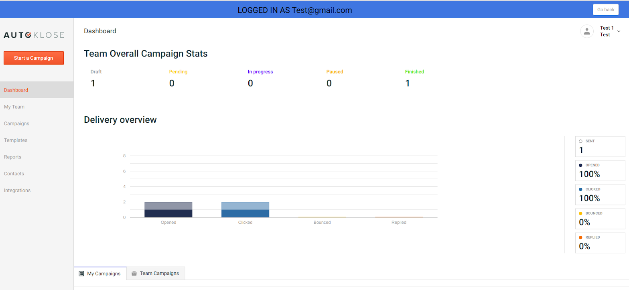The image size is (629, 290).
Task: Toggle the SENT legend dot
Action: coord(581,141)
